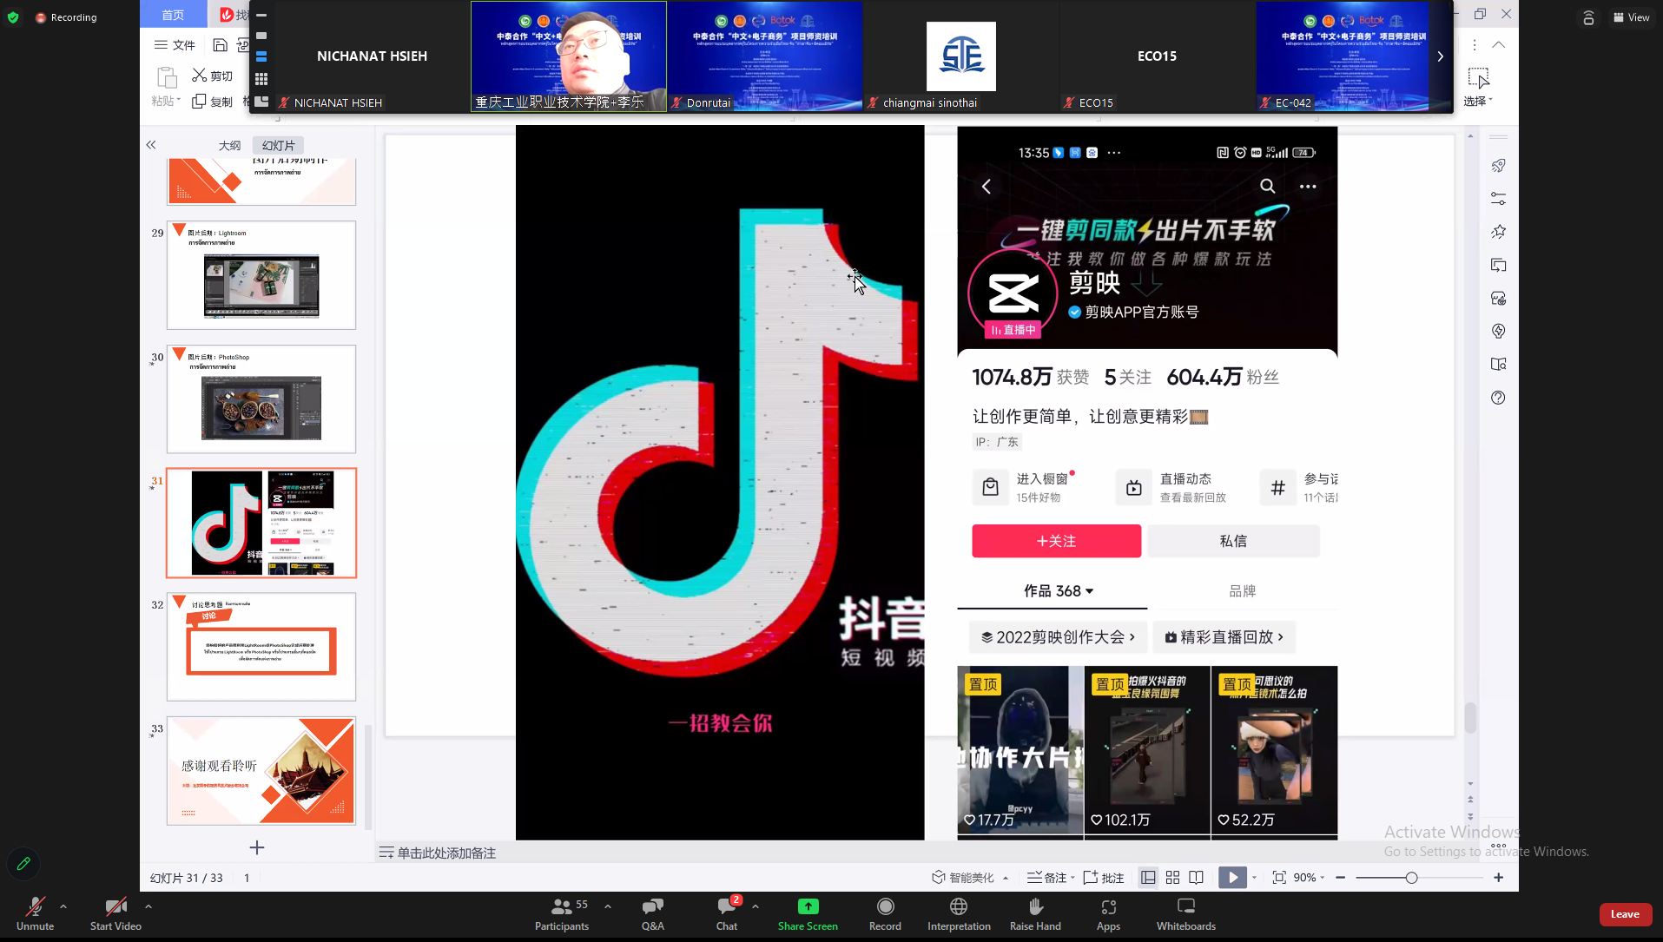This screenshot has height=942, width=1663.
Task: Show next video participants with right arrow
Action: click(x=1440, y=56)
